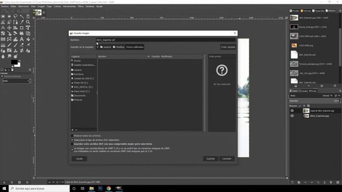Toggle visibility of 'Copia de Abrir_Exportar.jpg' layer

pos(292,110)
